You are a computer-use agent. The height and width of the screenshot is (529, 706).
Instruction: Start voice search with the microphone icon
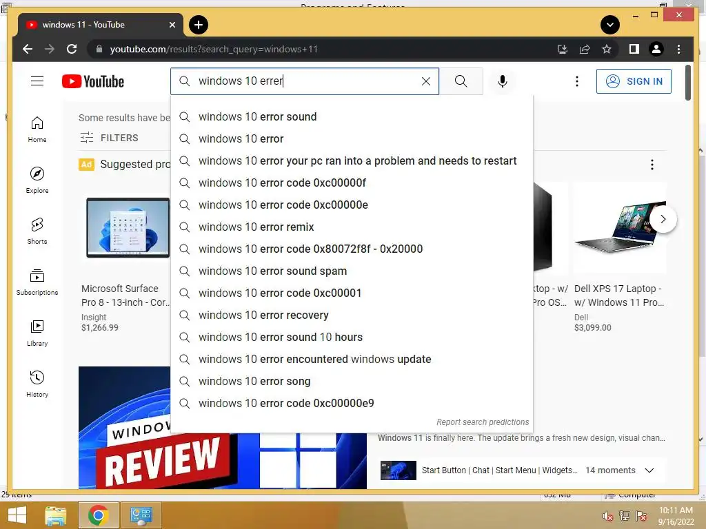click(x=503, y=81)
